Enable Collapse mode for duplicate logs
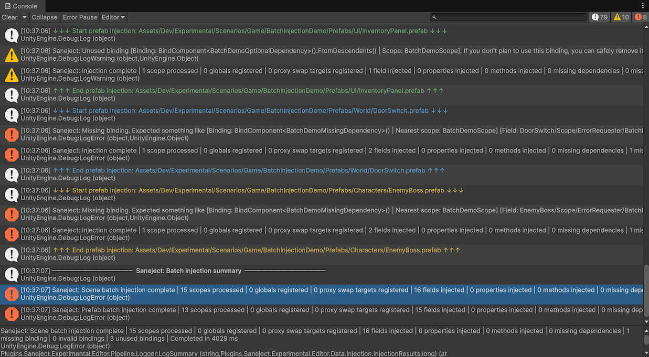 (x=45, y=17)
